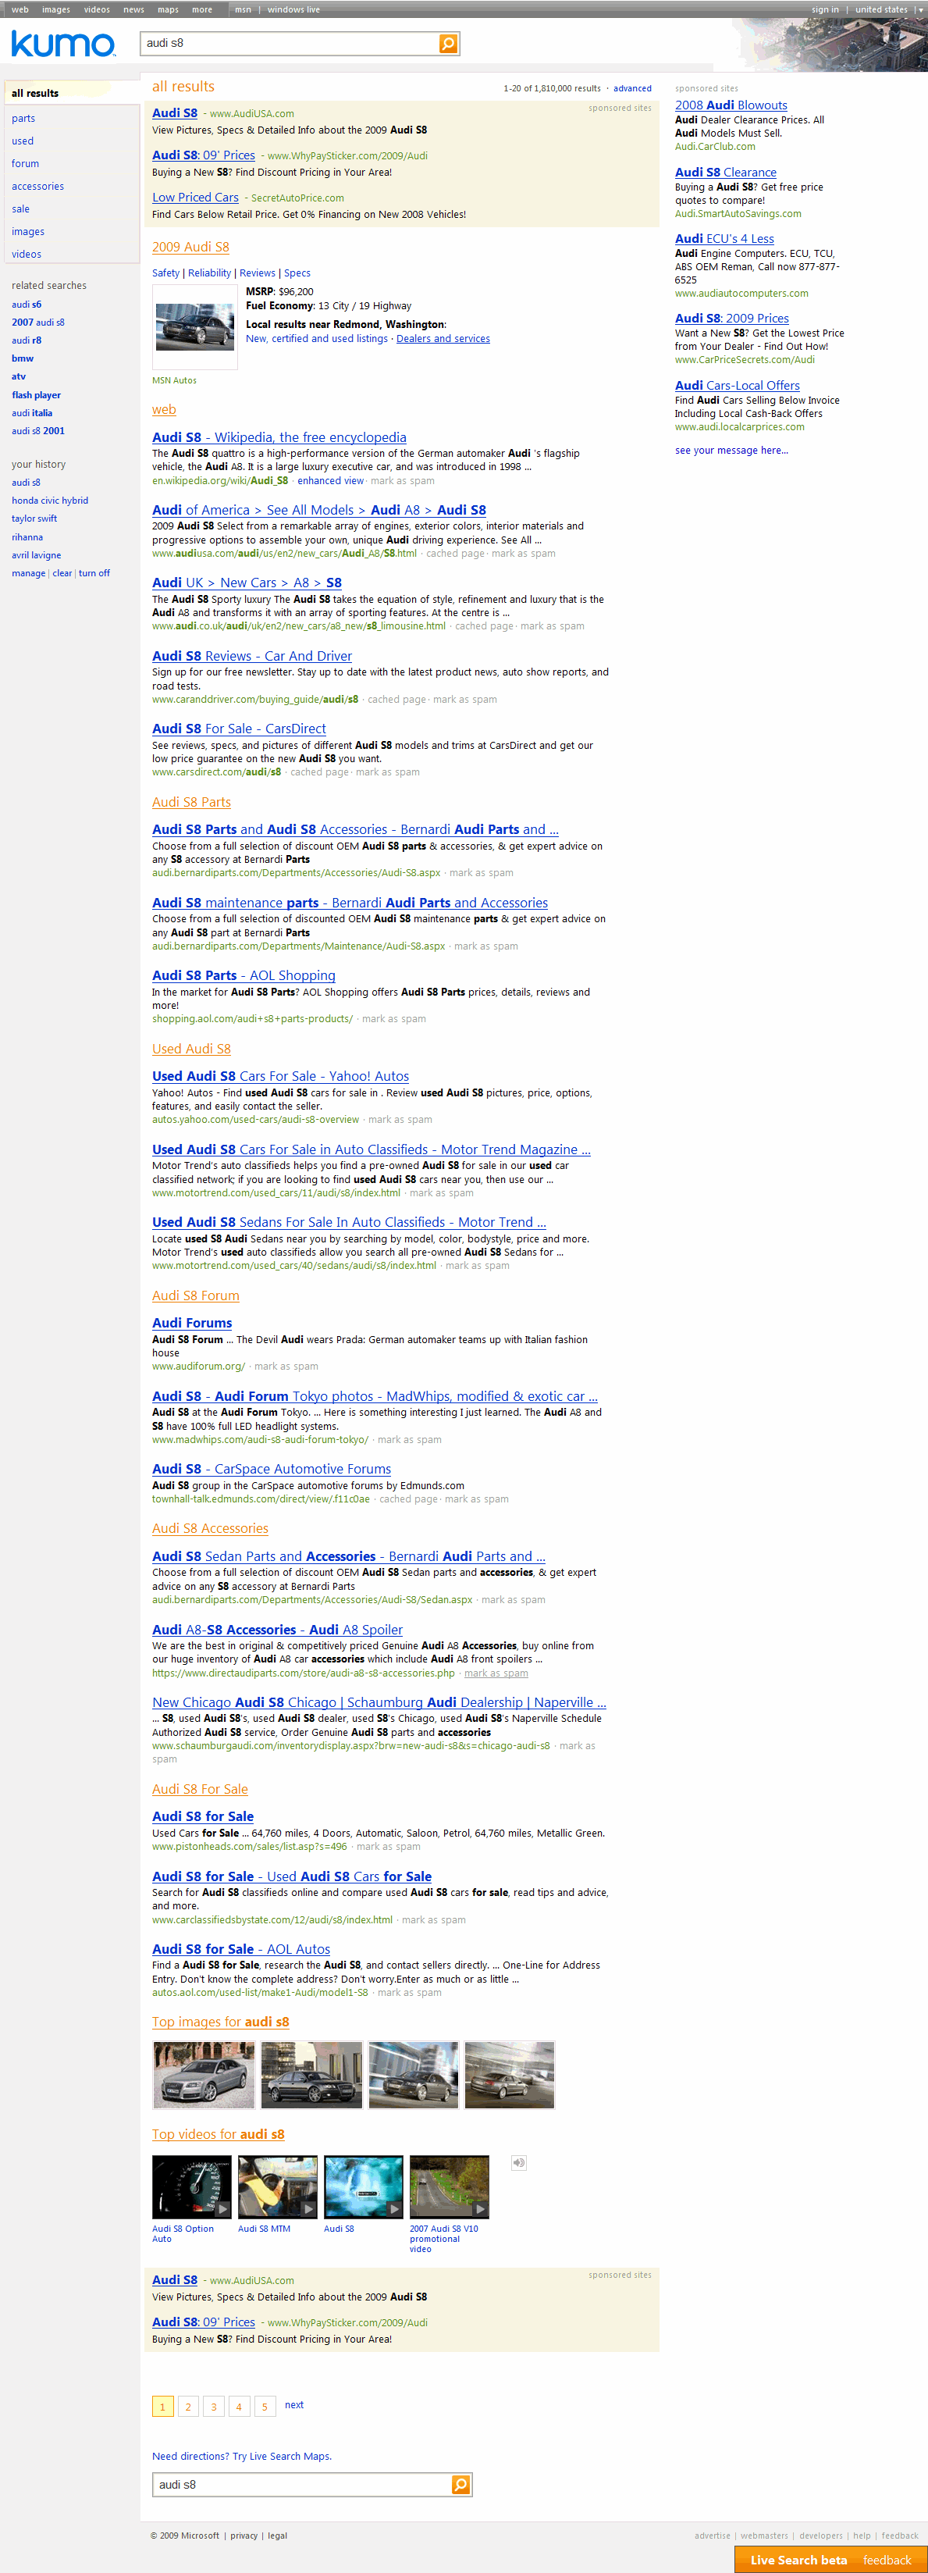928x2573 pixels.
Task: Open the 'web' tab in the top bar
Action: tap(20, 10)
